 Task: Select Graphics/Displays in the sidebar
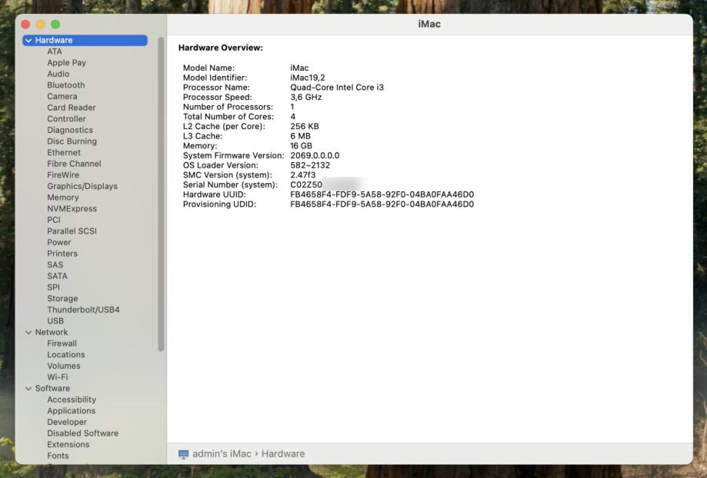82,187
